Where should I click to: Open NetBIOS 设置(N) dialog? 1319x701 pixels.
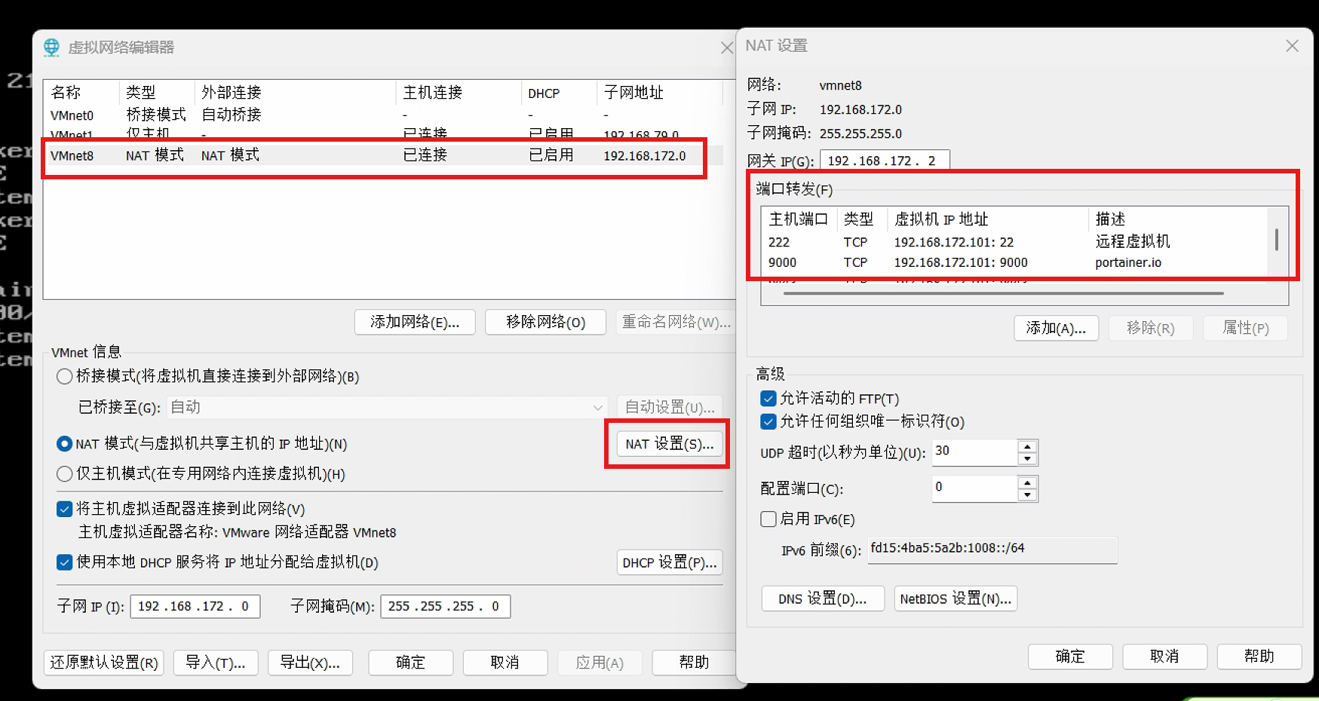(955, 598)
